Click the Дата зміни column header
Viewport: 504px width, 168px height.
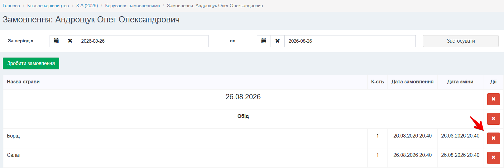click(x=460, y=82)
